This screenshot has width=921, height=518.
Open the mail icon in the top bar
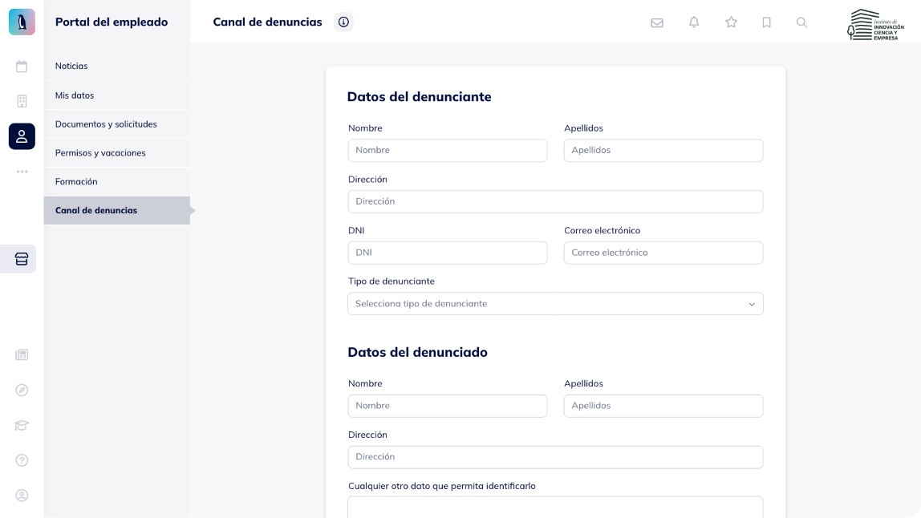657,22
